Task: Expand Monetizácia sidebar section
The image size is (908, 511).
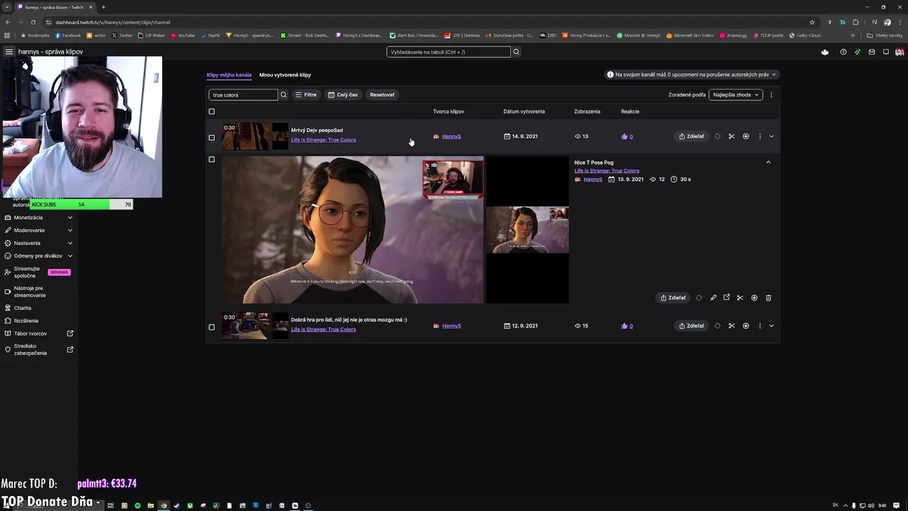Action: pyautogui.click(x=39, y=218)
